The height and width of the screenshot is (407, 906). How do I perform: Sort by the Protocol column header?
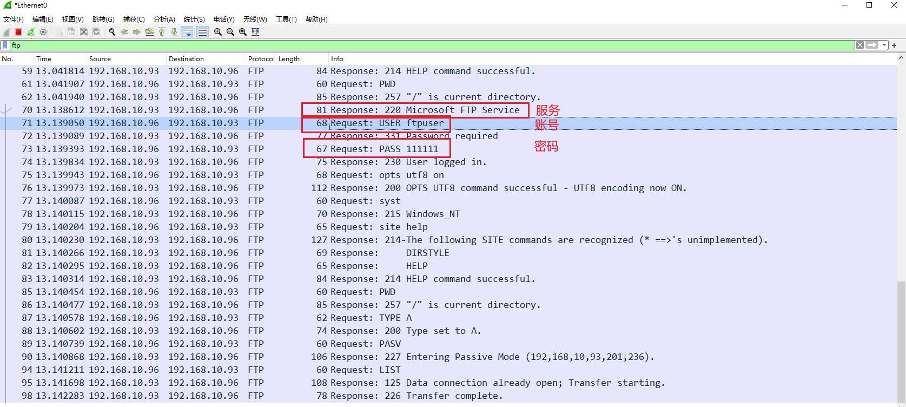261,58
